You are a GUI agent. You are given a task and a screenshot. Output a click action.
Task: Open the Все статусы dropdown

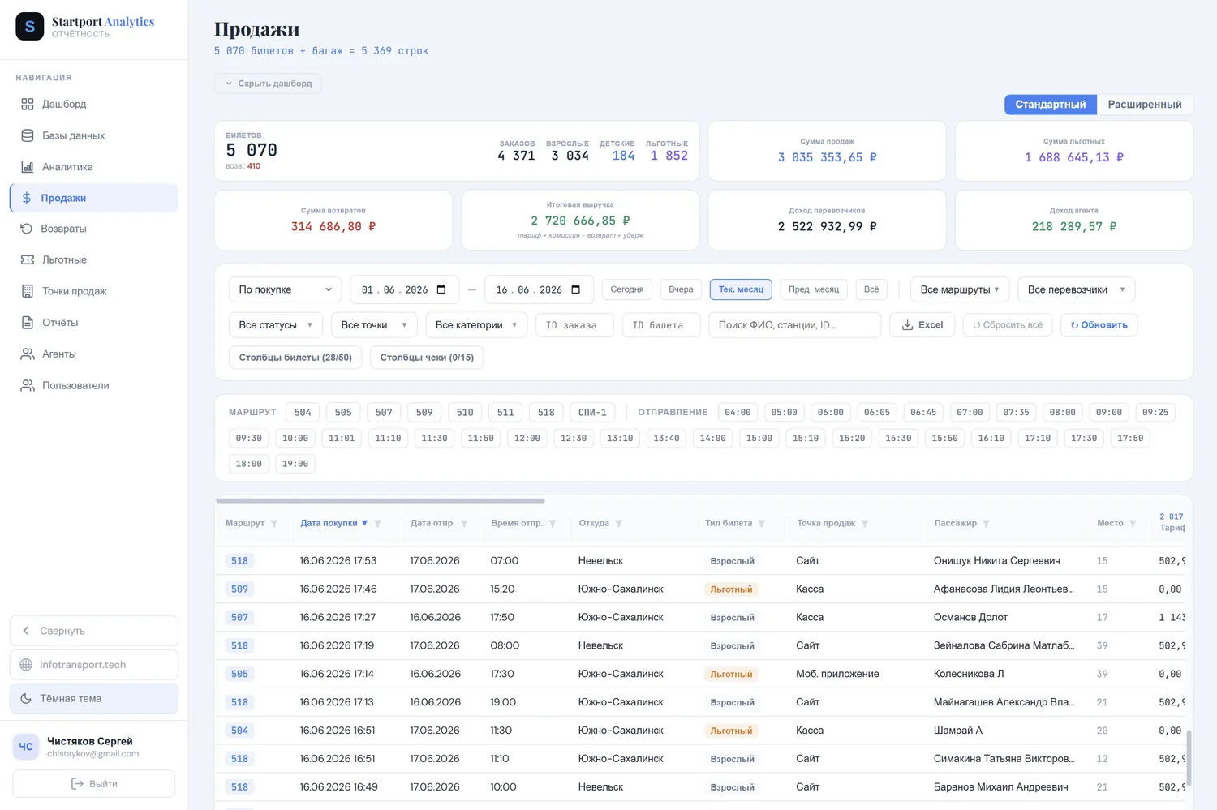[276, 325]
